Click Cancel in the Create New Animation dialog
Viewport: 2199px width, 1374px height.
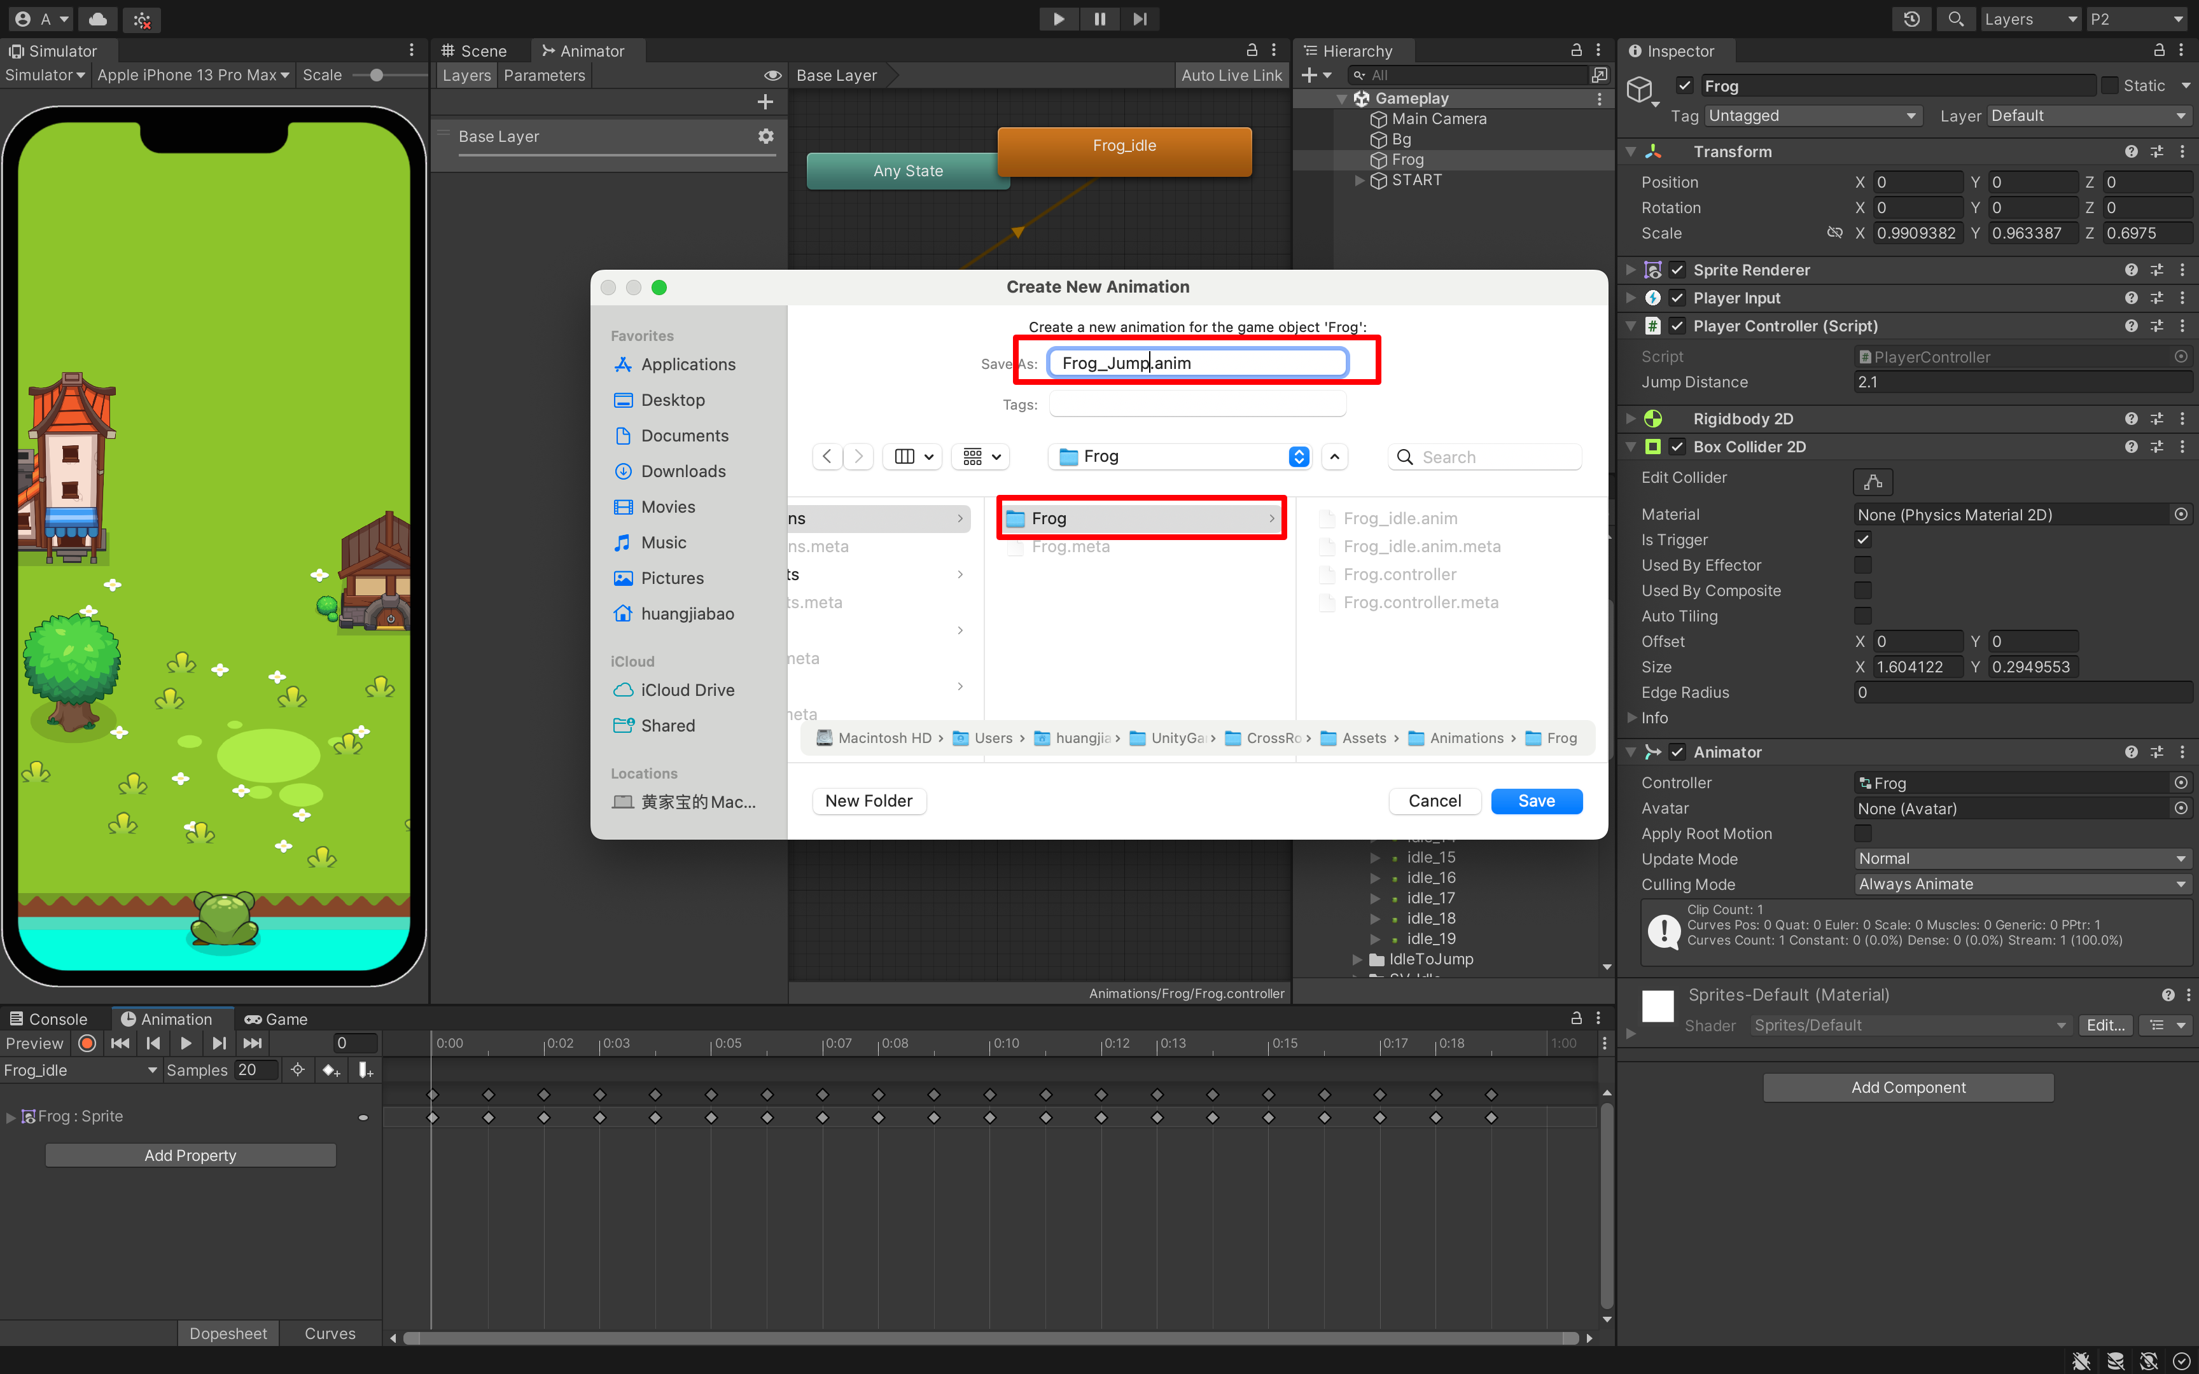click(1435, 801)
